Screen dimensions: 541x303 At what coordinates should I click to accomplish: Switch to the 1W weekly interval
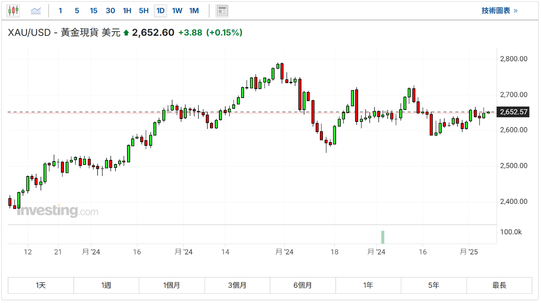(x=177, y=11)
